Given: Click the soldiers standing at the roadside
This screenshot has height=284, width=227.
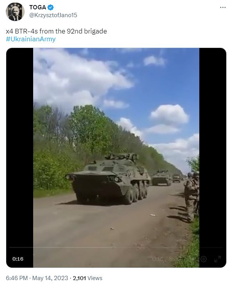Looking at the screenshot, I should click(x=192, y=196).
